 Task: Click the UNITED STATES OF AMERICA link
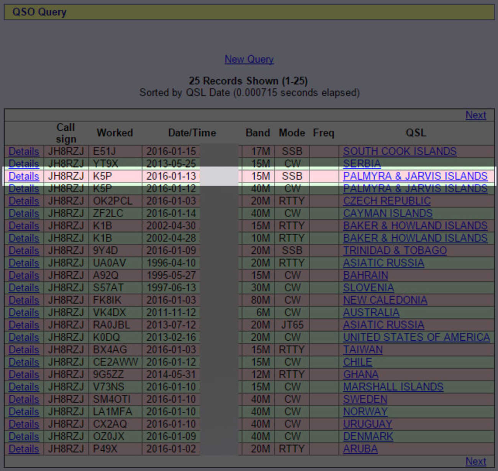click(416, 337)
